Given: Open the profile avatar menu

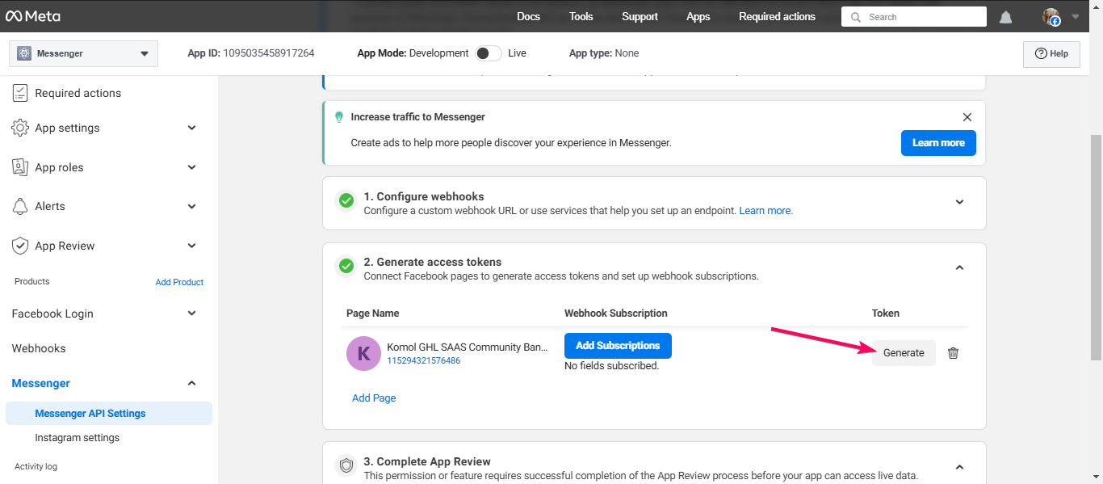Looking at the screenshot, I should (1051, 17).
